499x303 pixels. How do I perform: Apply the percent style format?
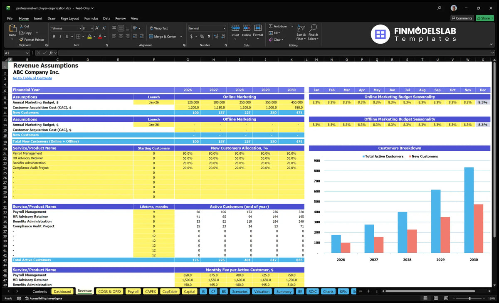(x=202, y=37)
